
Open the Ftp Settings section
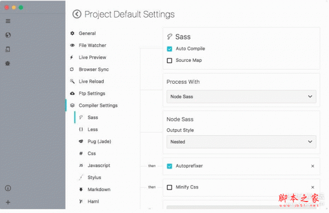(92, 94)
